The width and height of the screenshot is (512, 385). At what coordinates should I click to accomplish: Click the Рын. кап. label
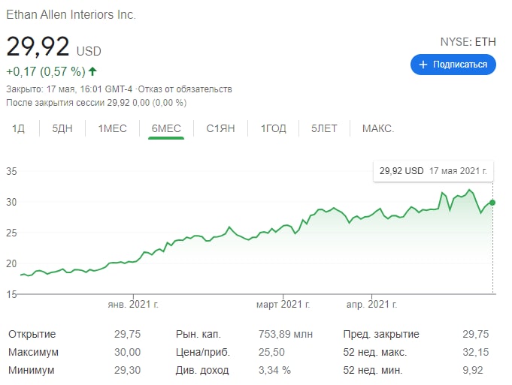[198, 334]
